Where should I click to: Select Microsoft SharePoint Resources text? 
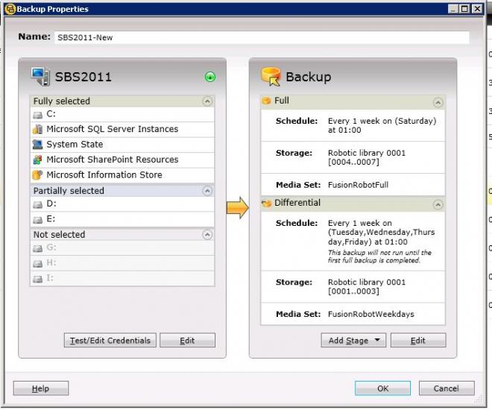pyautogui.click(x=113, y=160)
